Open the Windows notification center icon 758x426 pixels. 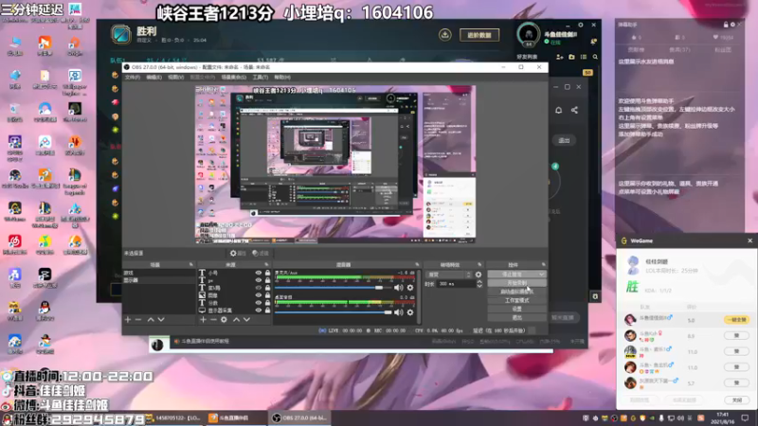point(745,417)
